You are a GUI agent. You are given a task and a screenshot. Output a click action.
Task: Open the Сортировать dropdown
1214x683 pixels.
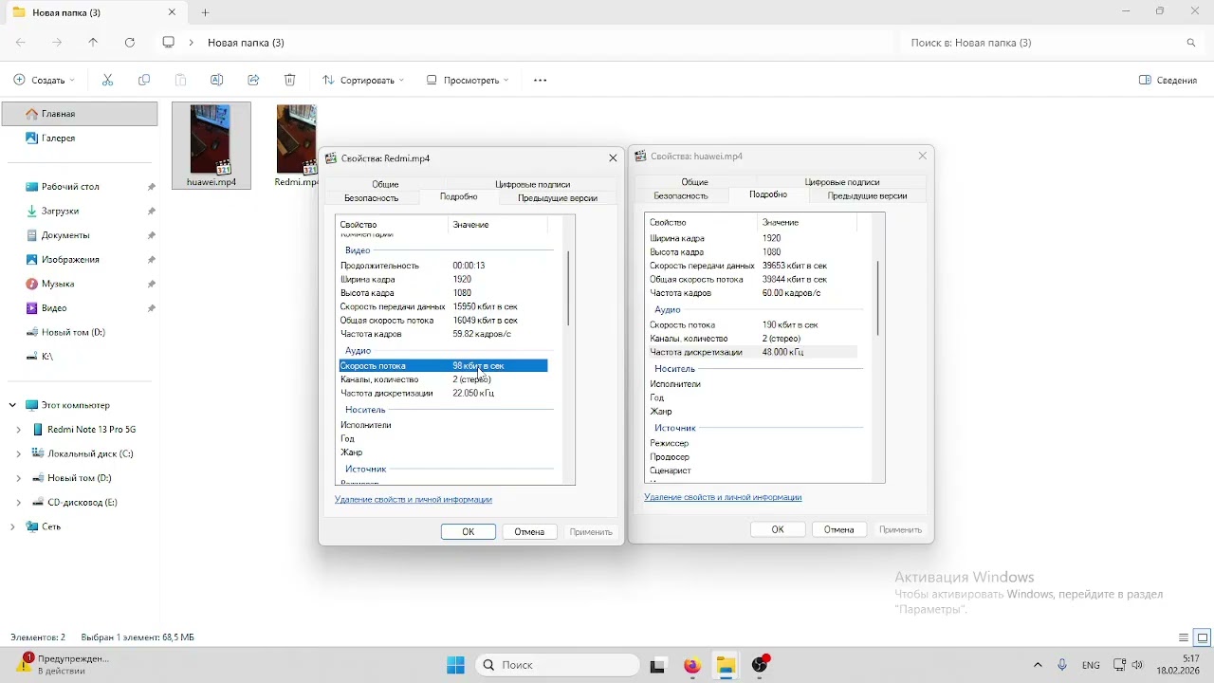[x=363, y=81]
